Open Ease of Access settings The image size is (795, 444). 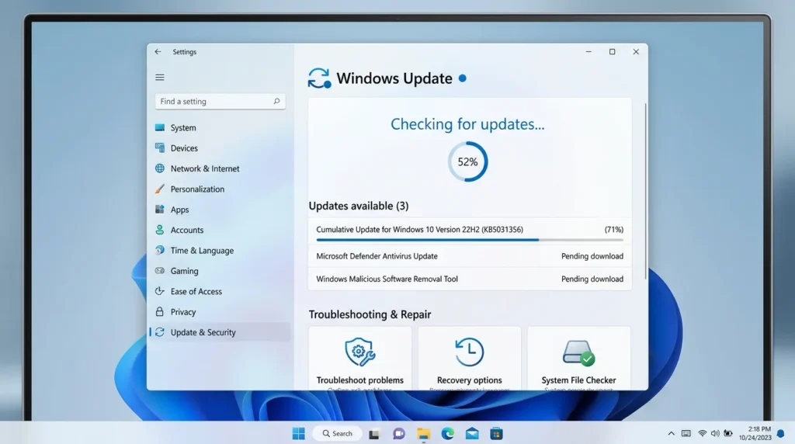pos(220,291)
